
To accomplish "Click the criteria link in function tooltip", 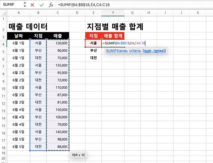I will pyautogui.click(x=134, y=51).
